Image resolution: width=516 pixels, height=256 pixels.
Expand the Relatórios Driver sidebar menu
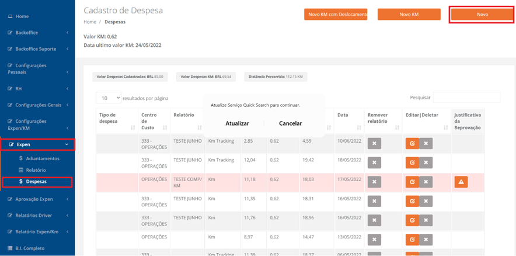click(37, 215)
